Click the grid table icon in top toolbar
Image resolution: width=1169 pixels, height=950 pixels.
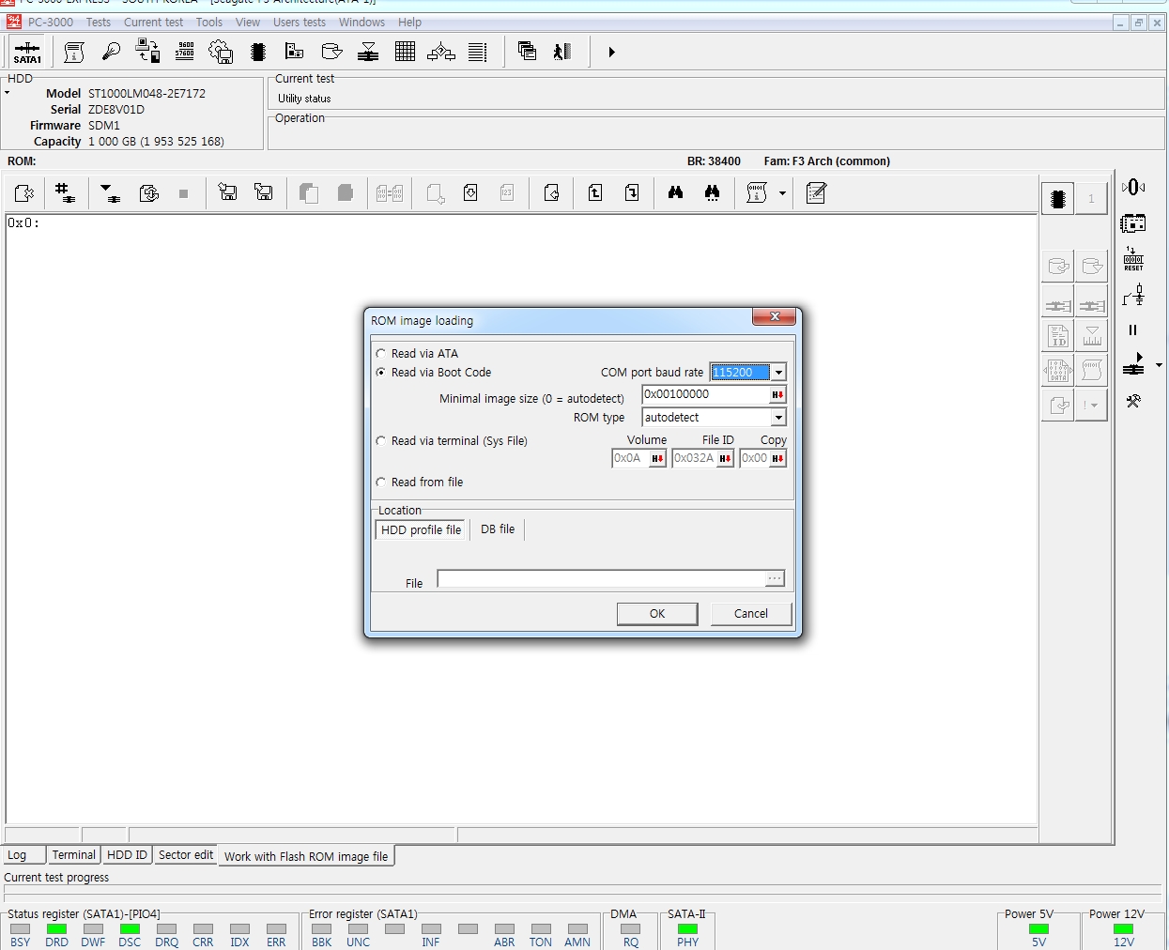[x=405, y=52]
